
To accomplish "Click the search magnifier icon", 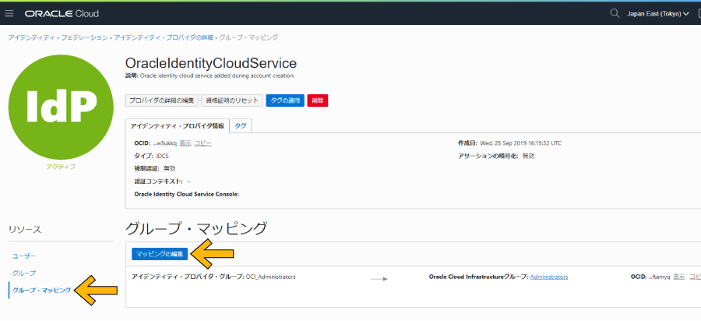I will click(x=615, y=13).
